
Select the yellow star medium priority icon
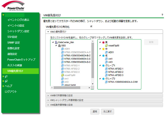click(x=103, y=49)
